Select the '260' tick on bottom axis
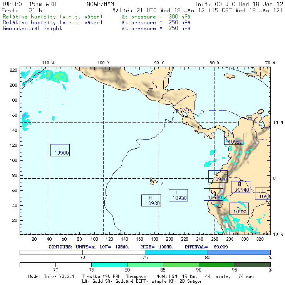The width and height of the screenshot is (285, 285). click(215, 239)
